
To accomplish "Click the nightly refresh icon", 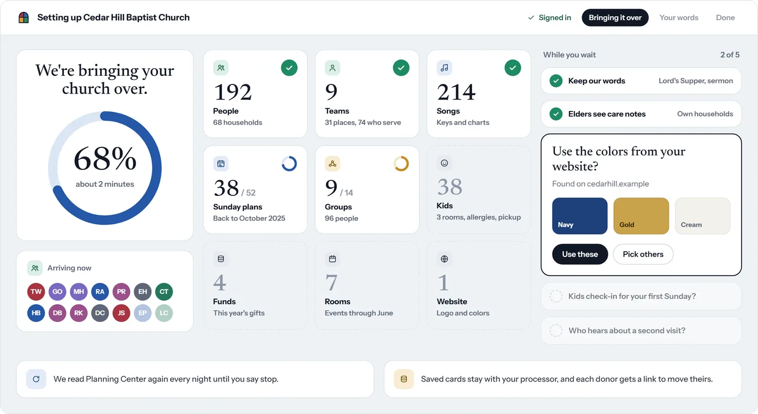I will pyautogui.click(x=36, y=379).
